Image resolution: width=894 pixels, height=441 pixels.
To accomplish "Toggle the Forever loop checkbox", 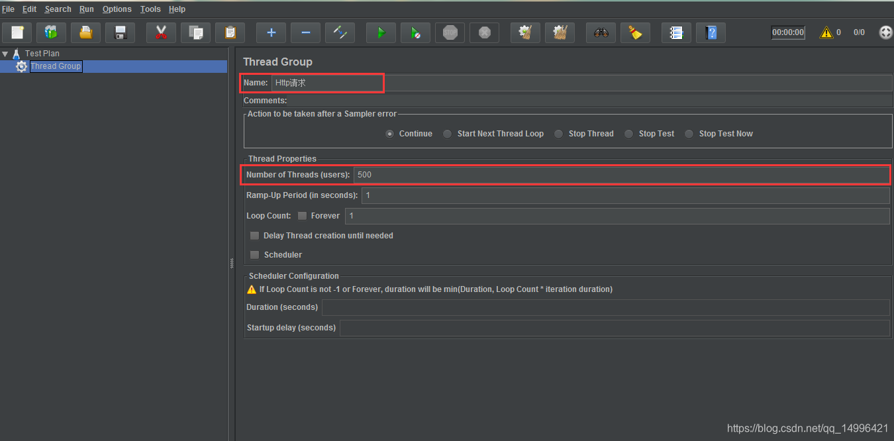I will coord(302,216).
